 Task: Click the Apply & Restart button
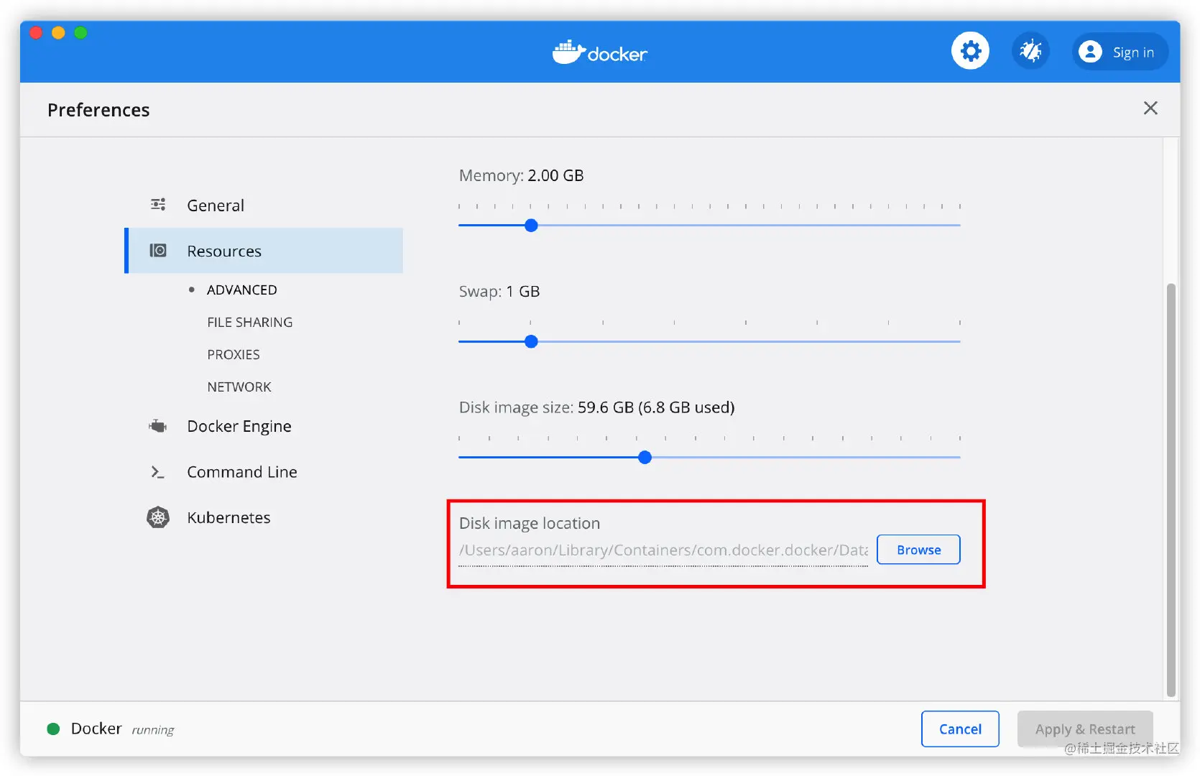(1085, 729)
